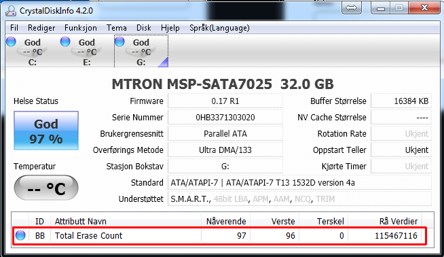
Task: Click the ATA/ATAPI-7 standard field
Action: coord(299,182)
